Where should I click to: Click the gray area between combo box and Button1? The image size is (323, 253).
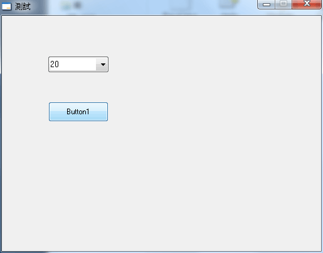click(x=78, y=87)
